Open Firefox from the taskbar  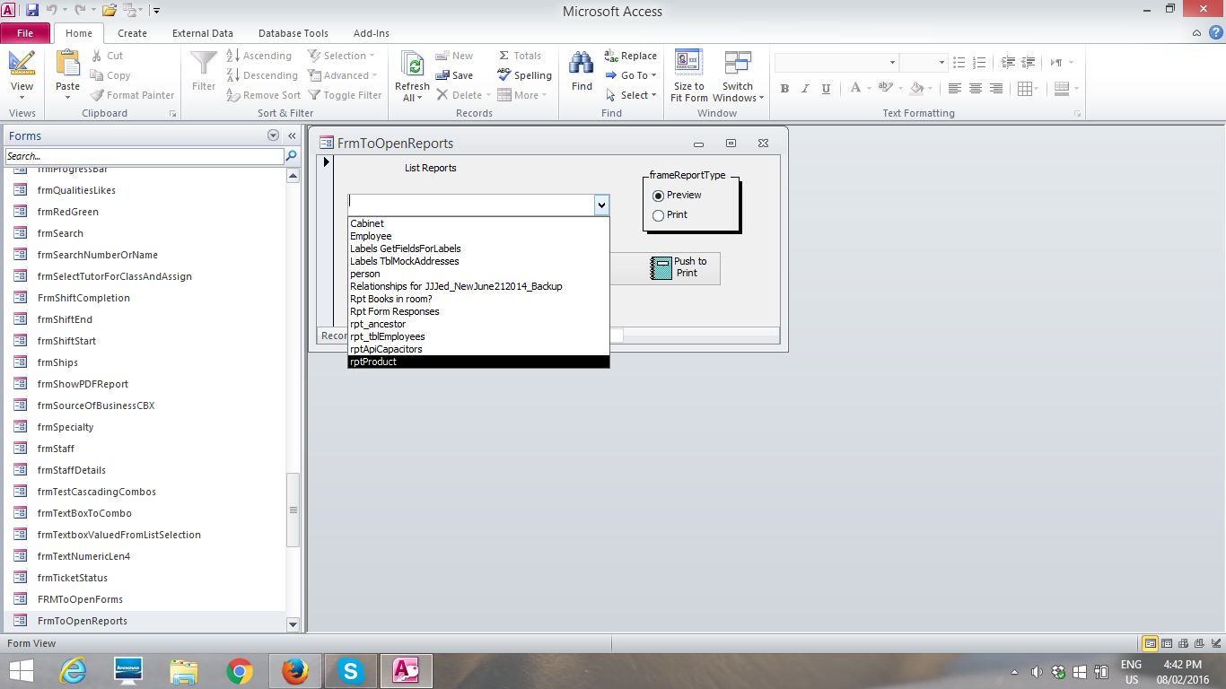click(294, 670)
